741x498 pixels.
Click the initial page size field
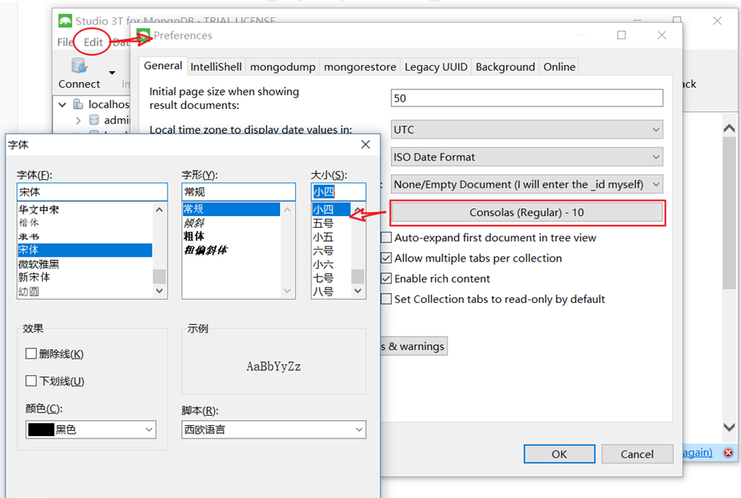(x=527, y=99)
